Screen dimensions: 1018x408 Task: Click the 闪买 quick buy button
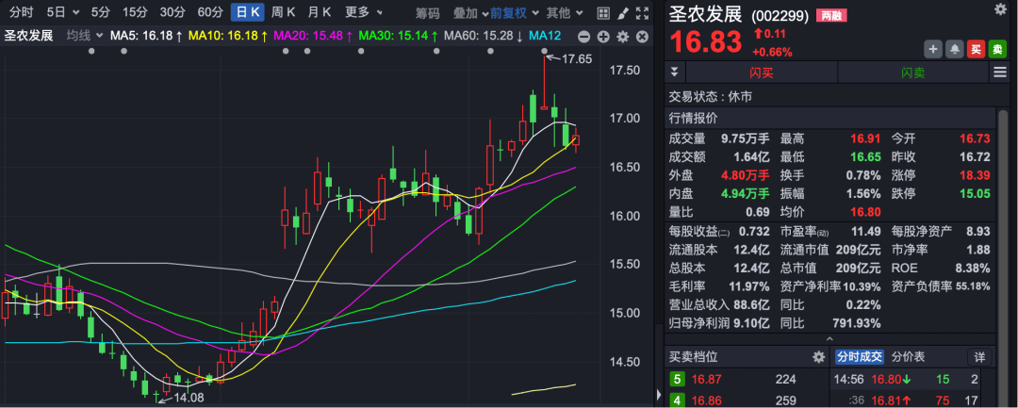coord(762,73)
